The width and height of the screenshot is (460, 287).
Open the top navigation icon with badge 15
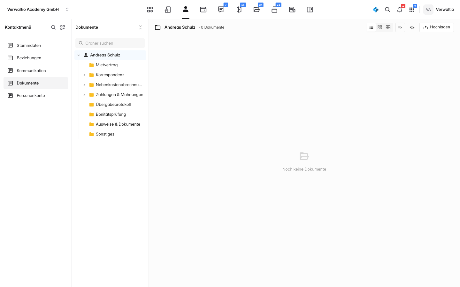239,10
